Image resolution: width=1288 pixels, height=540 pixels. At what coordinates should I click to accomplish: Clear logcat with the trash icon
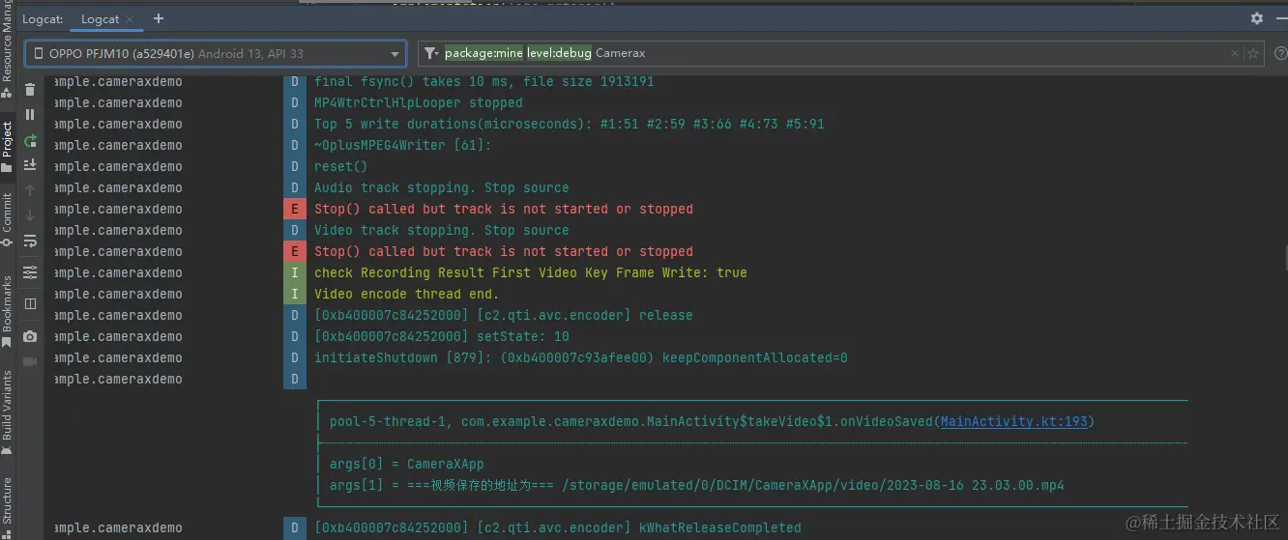[x=30, y=90]
